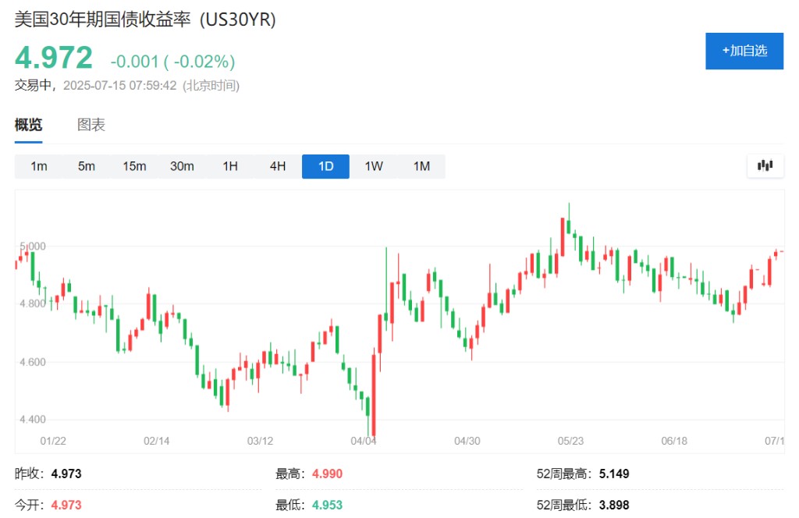Choose the 30m interval
The height and width of the screenshot is (518, 799).
(182, 166)
